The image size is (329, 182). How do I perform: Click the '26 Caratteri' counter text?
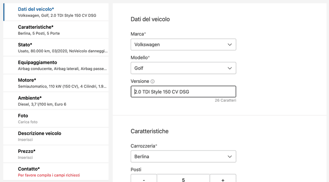[225, 100]
